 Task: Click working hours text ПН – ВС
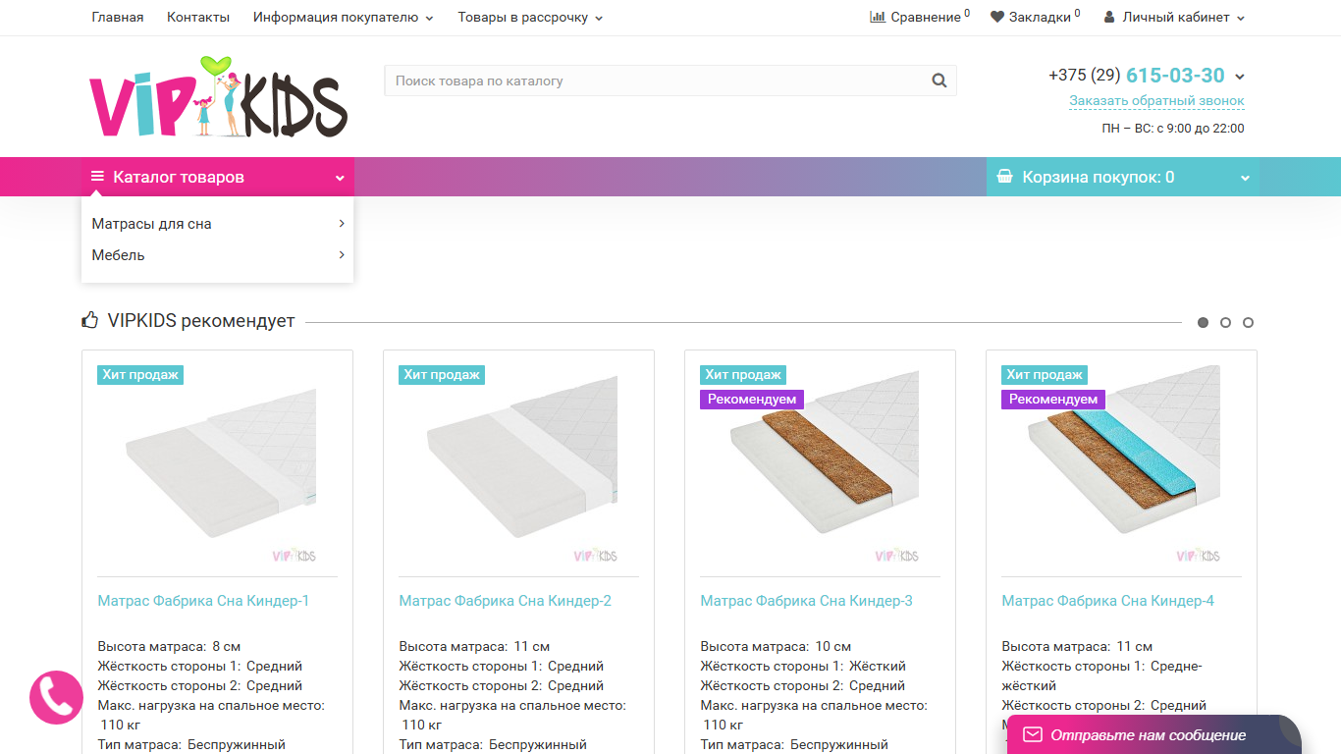tap(1173, 129)
